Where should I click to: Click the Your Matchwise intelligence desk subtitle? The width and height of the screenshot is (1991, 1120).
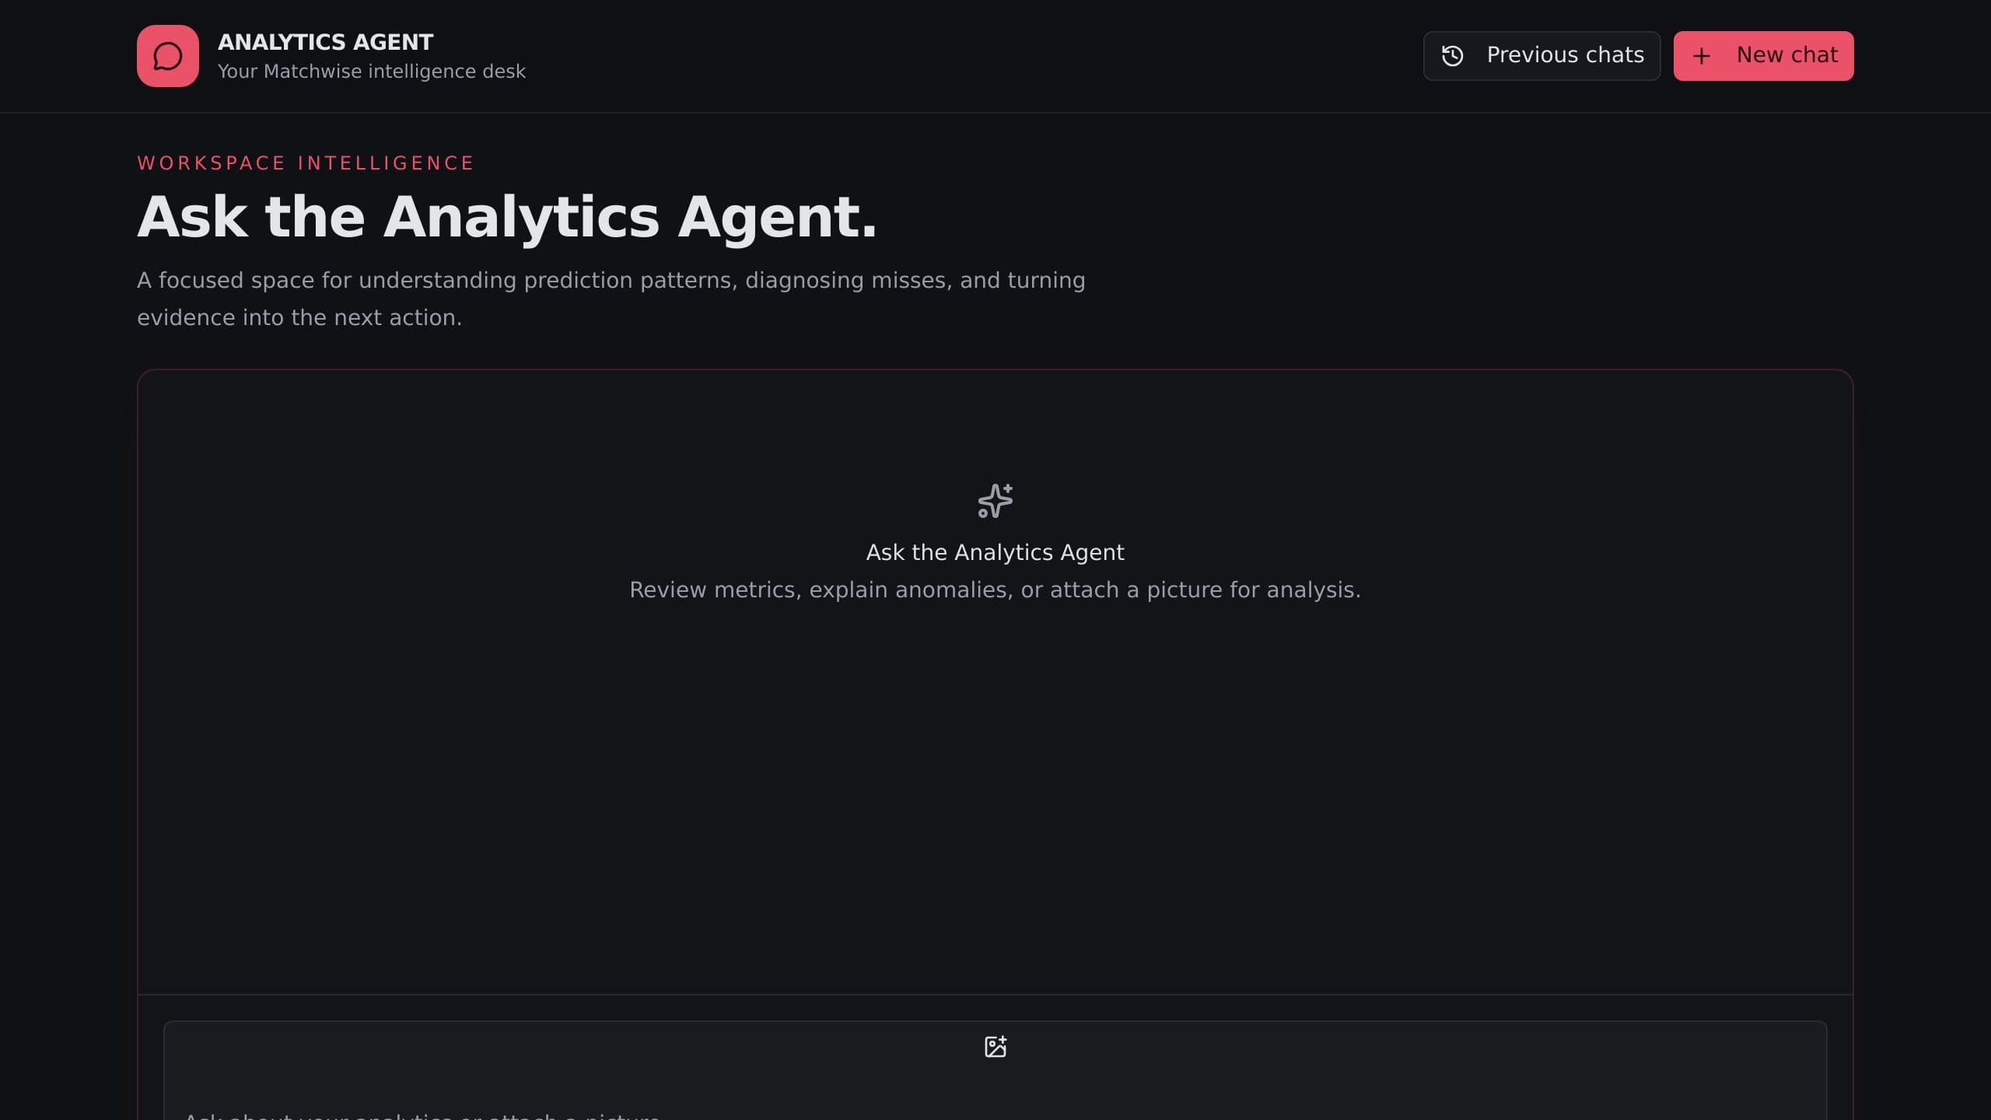[372, 72]
